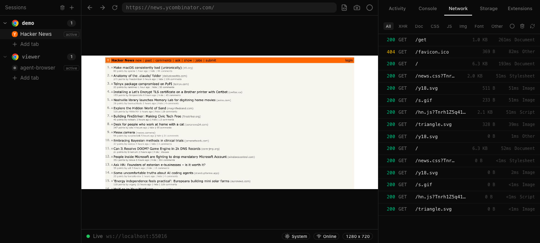The image size is (540, 243).
Task: Open the 1280 x 720 viewport selector
Action: [358, 236]
